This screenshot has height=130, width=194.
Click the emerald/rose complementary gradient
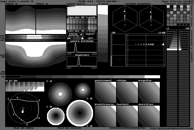pos(149,116)
